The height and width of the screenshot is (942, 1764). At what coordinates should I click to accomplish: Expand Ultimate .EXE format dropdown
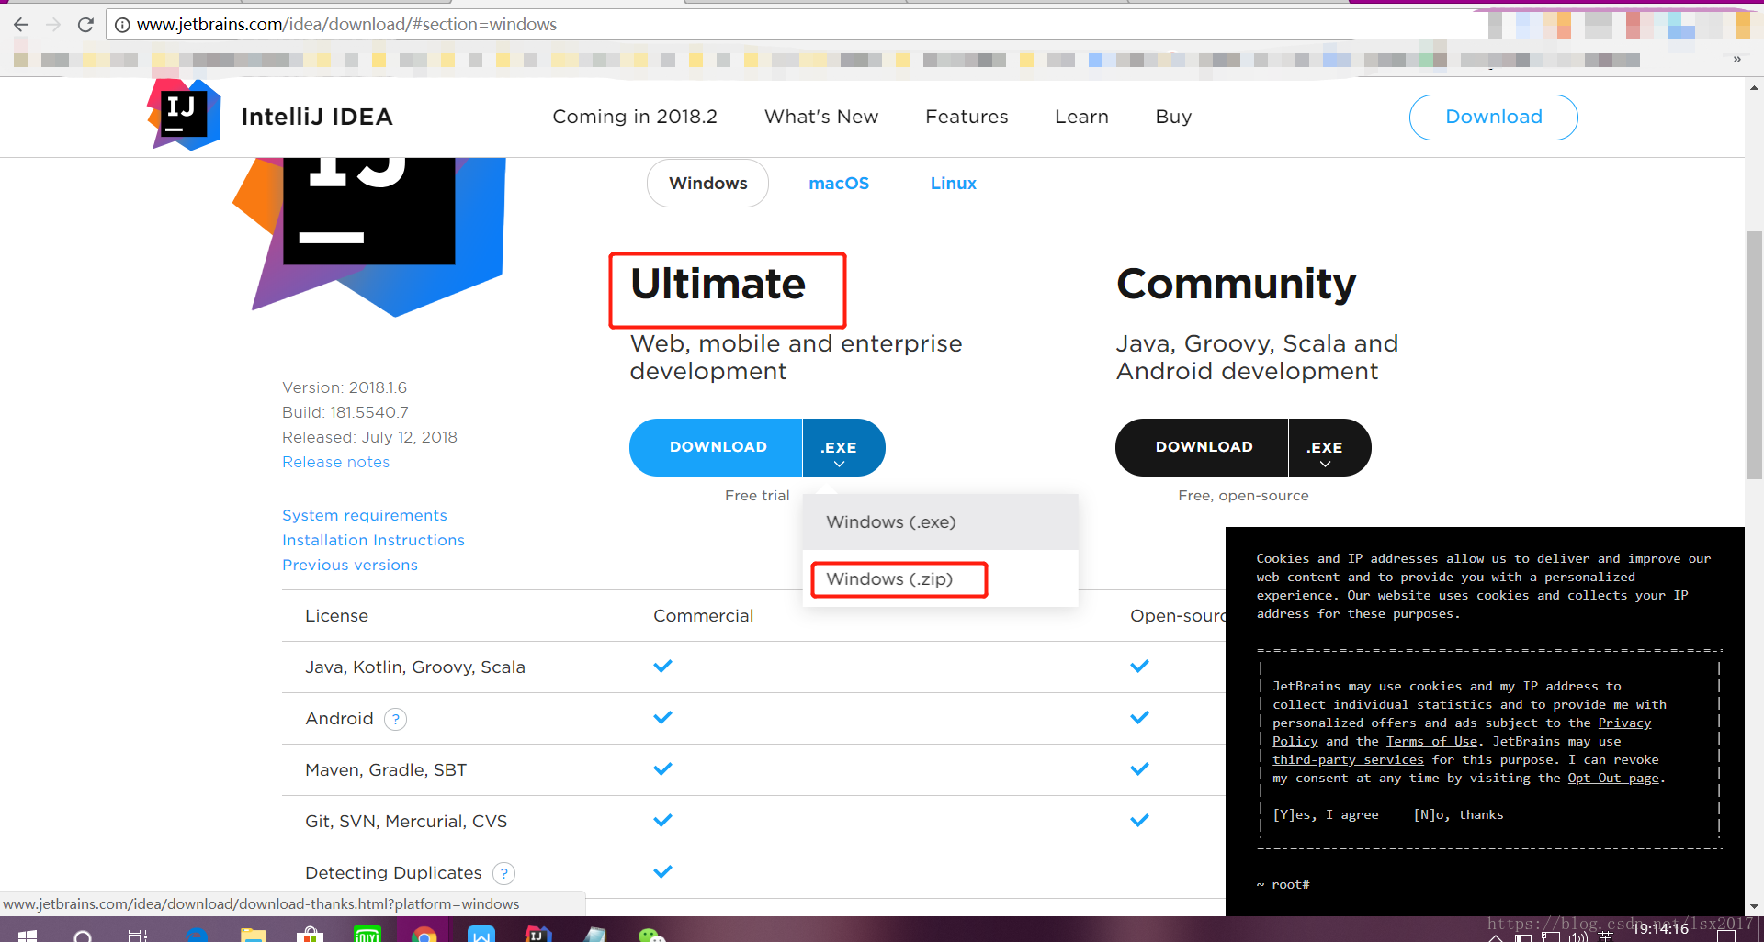click(x=842, y=448)
